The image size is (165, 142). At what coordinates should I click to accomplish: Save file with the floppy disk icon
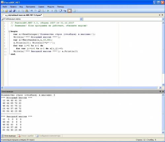(x=10, y=11)
